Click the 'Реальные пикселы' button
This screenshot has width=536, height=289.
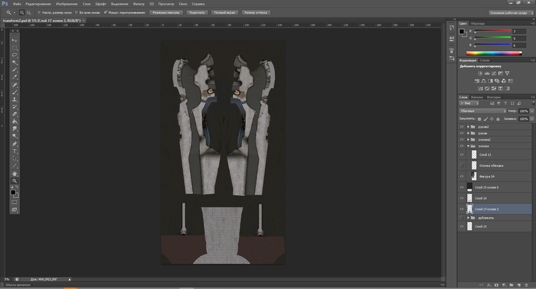(165, 12)
